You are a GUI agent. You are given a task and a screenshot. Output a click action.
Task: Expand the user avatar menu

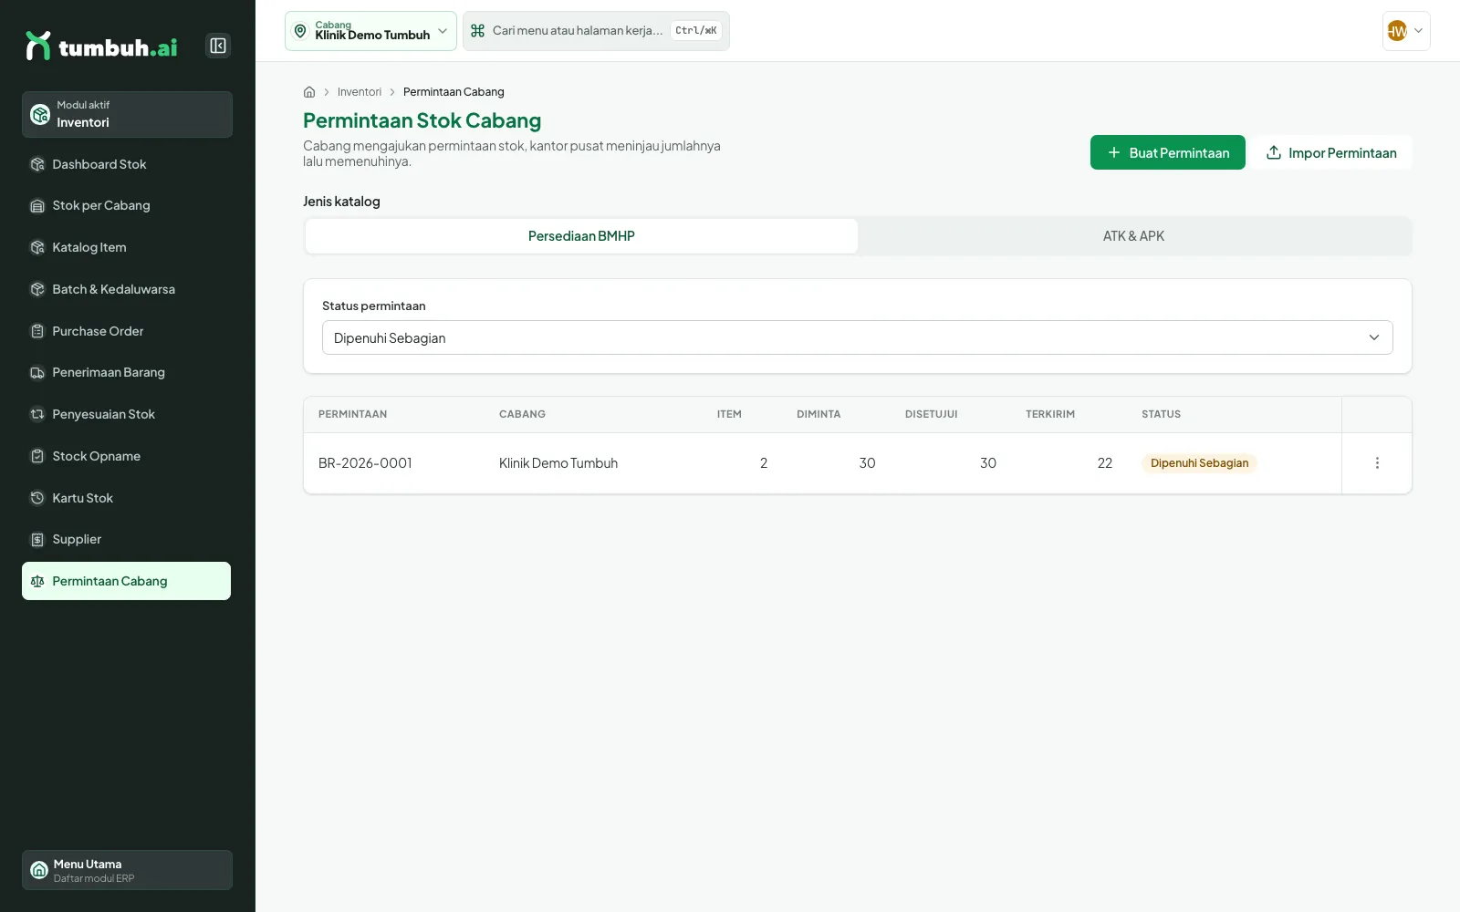pyautogui.click(x=1406, y=31)
